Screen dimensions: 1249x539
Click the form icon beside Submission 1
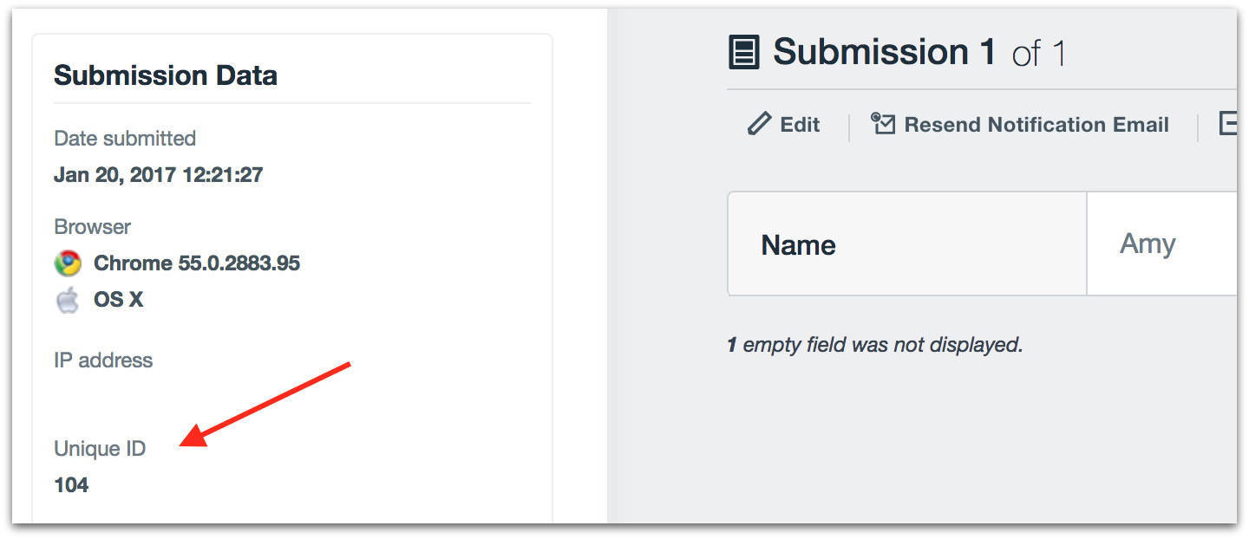point(744,53)
